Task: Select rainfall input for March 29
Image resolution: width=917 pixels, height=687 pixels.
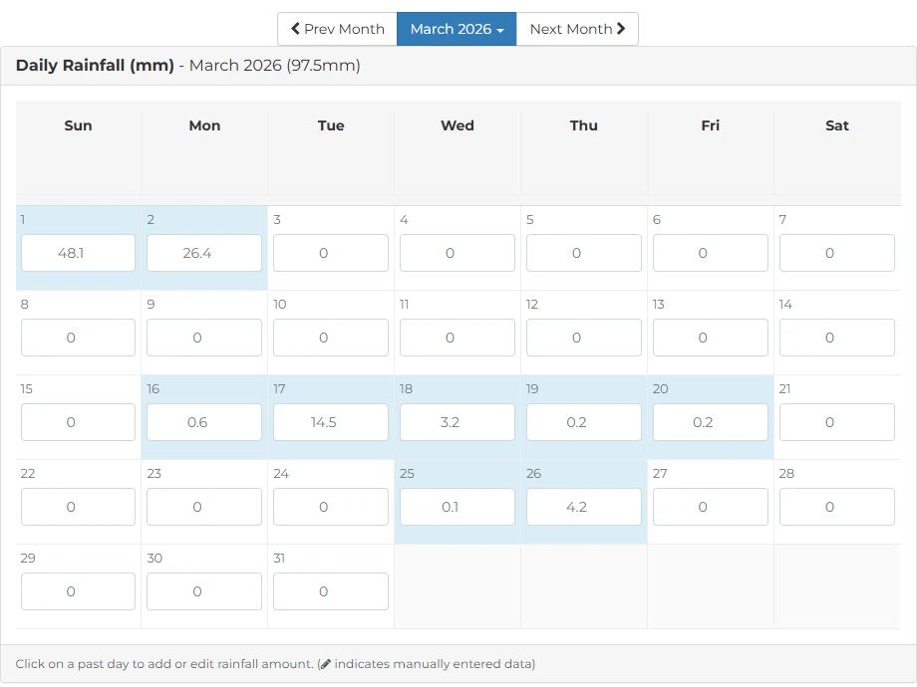Action: [x=79, y=591]
